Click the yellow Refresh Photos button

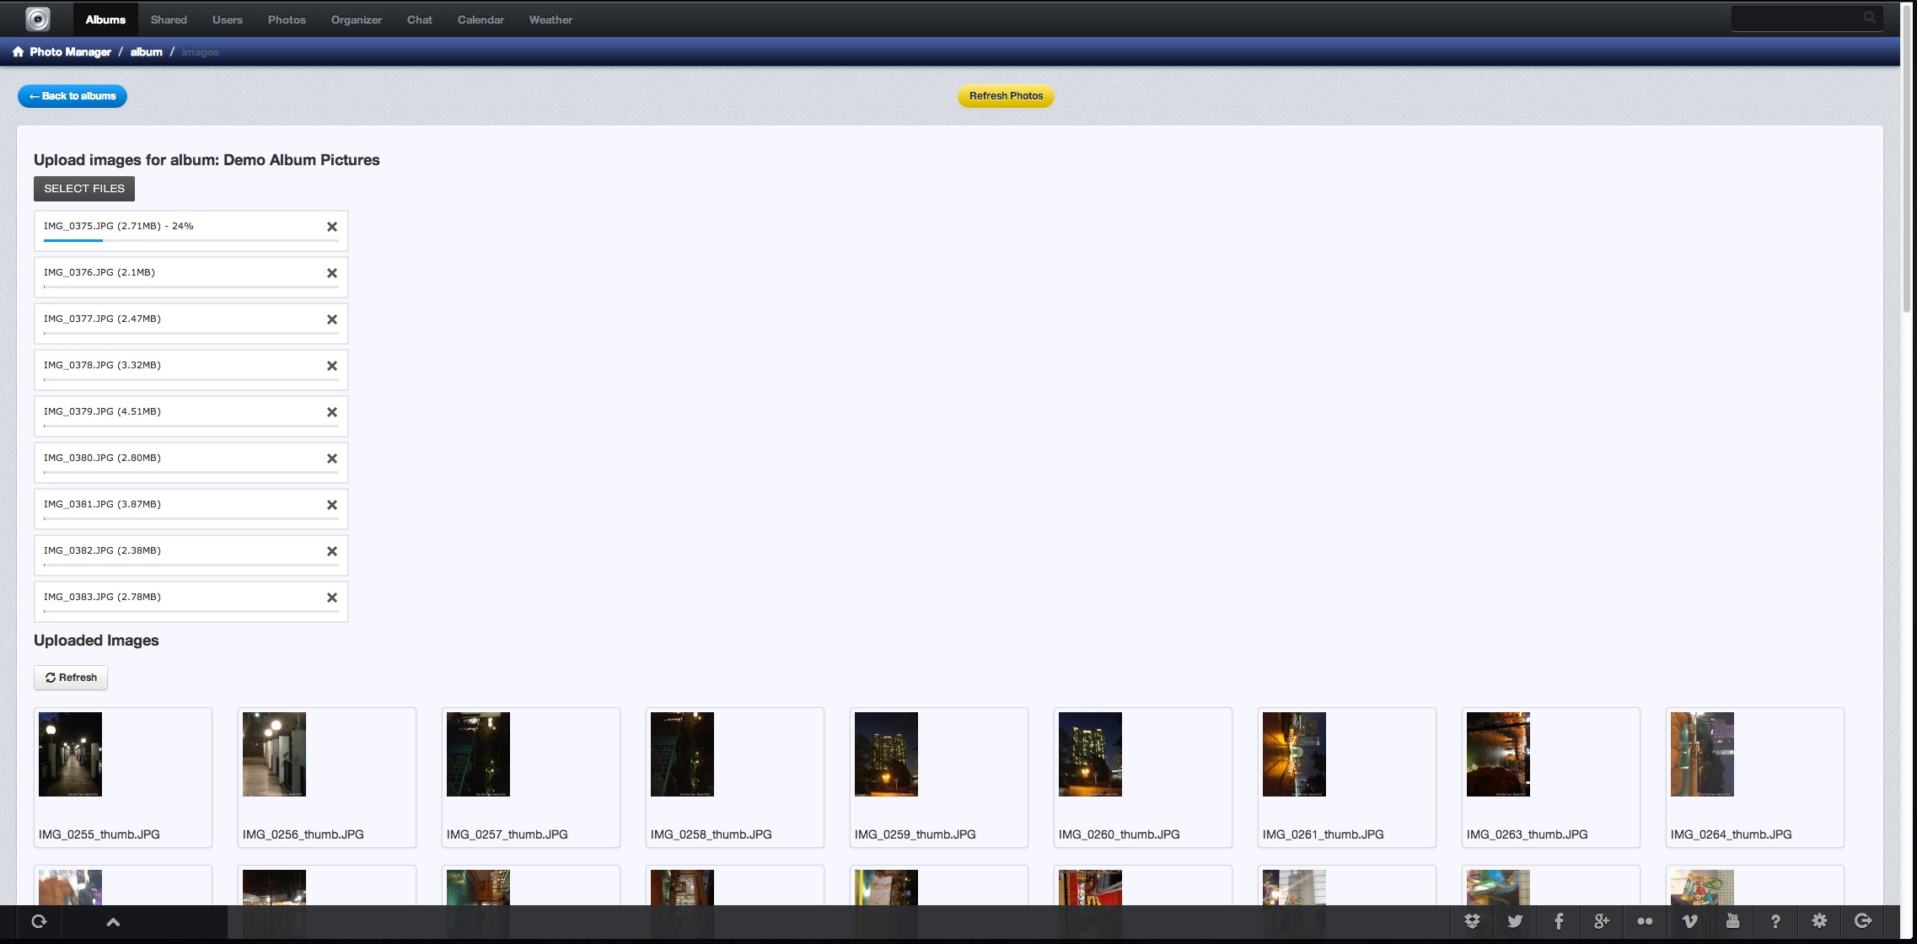[x=1006, y=96]
